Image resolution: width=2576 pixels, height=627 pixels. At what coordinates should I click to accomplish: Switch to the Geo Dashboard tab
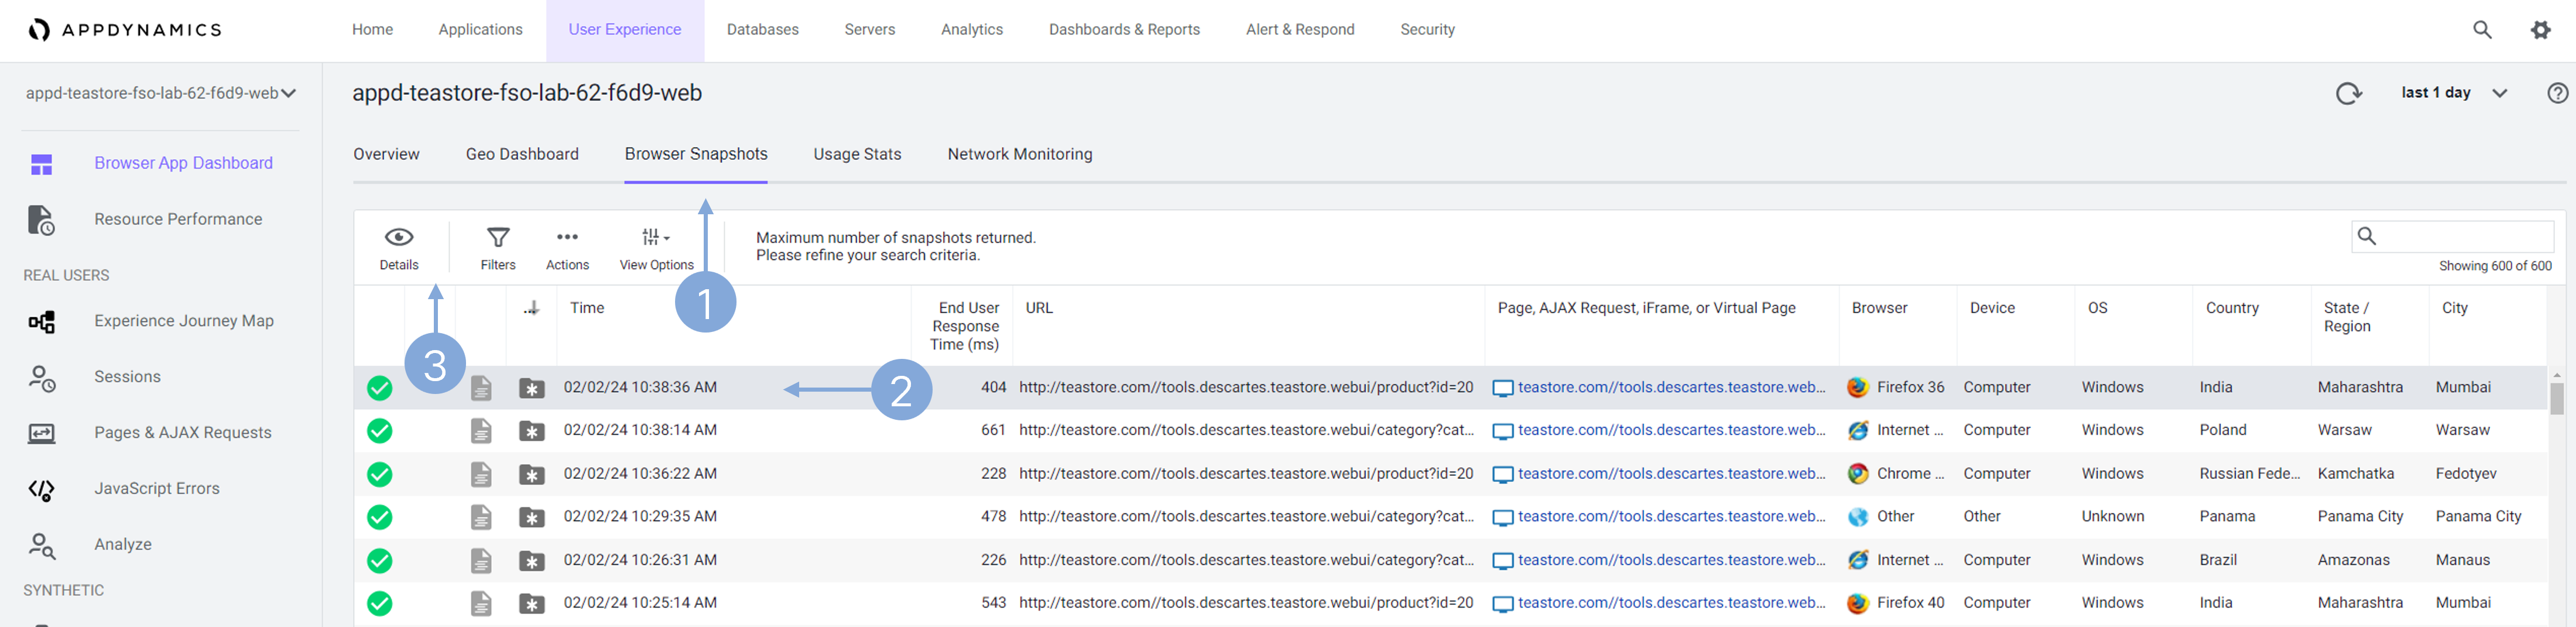[x=522, y=154]
